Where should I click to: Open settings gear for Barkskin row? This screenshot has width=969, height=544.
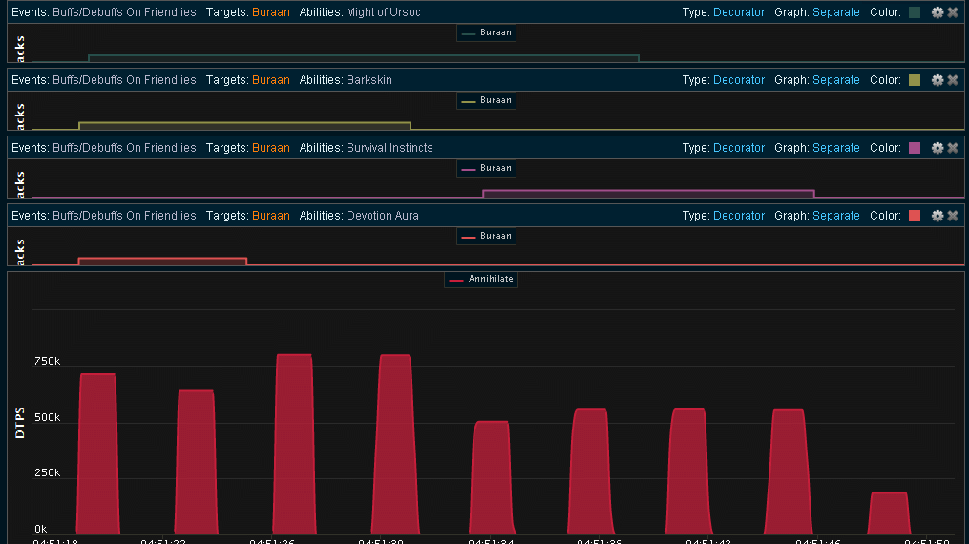click(x=937, y=80)
